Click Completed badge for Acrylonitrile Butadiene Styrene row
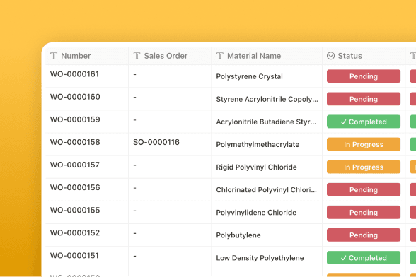Viewport: 416px width, 277px height. coord(364,122)
